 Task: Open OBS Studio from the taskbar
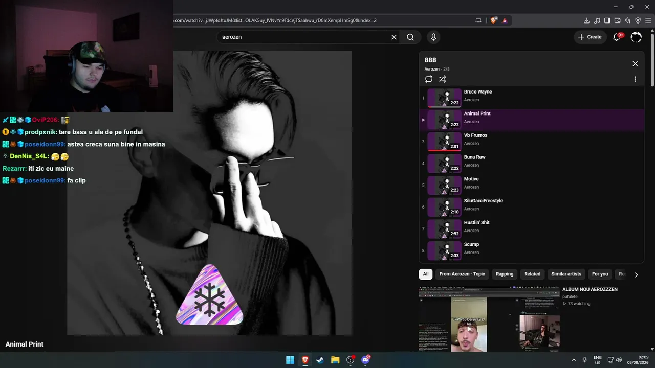pyautogui.click(x=350, y=360)
